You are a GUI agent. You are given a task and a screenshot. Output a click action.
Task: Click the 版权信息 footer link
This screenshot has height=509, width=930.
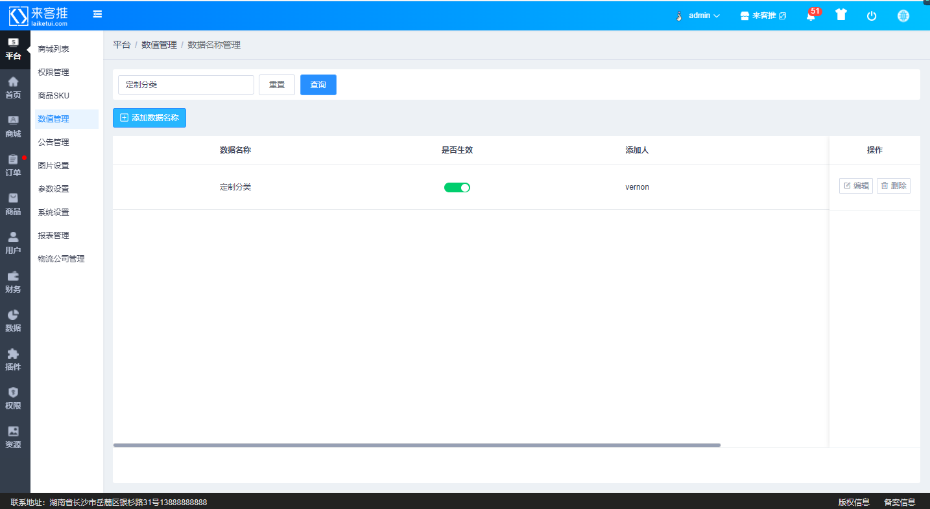pos(854,502)
